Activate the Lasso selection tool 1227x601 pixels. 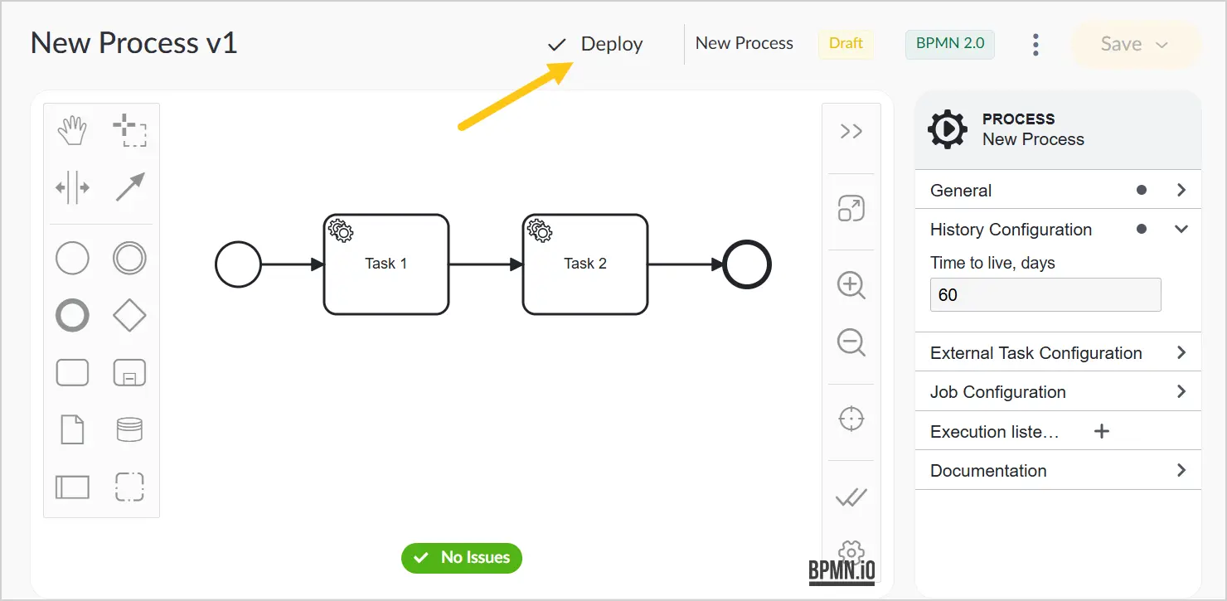[129, 131]
